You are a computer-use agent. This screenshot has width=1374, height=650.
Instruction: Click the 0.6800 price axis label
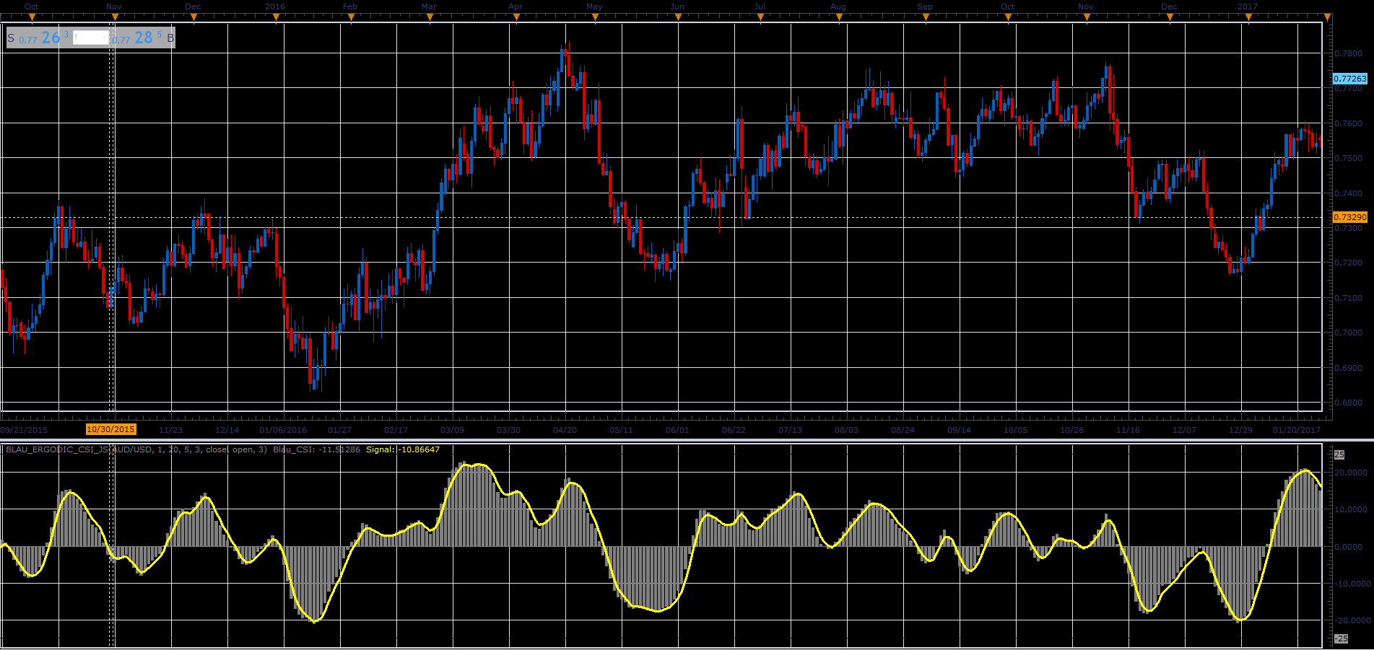[1348, 403]
